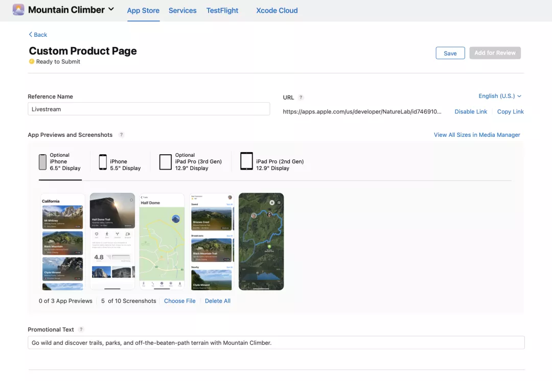Go Back to the previous page
This screenshot has height=381, width=552.
click(38, 35)
